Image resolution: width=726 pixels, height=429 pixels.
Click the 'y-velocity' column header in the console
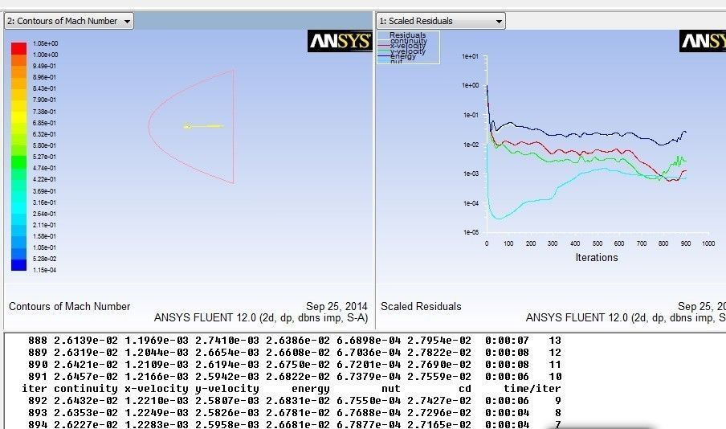(x=226, y=389)
